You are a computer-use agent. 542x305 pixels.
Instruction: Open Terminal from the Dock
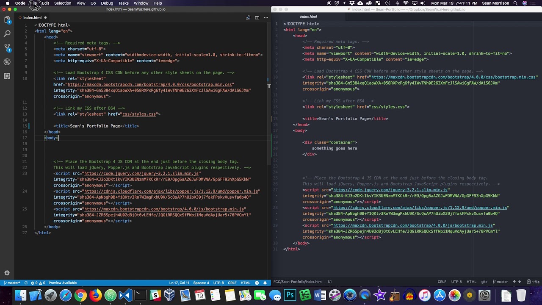coord(140,295)
